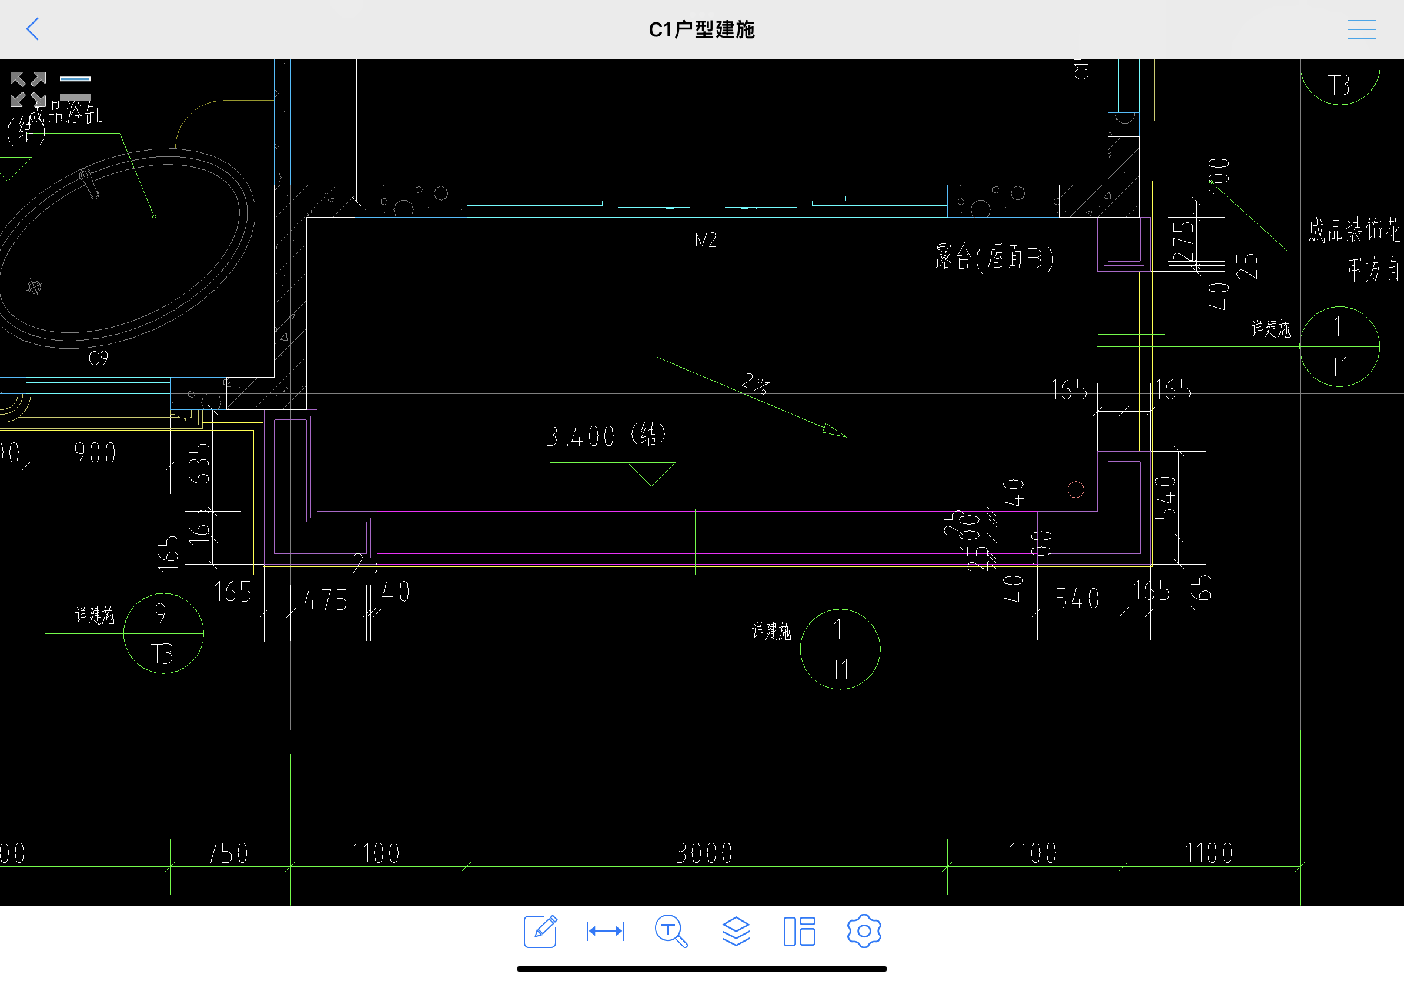Viewport: 1404px width, 981px height.
Task: Click the '750' dimension at bottom
Action: 228,853
